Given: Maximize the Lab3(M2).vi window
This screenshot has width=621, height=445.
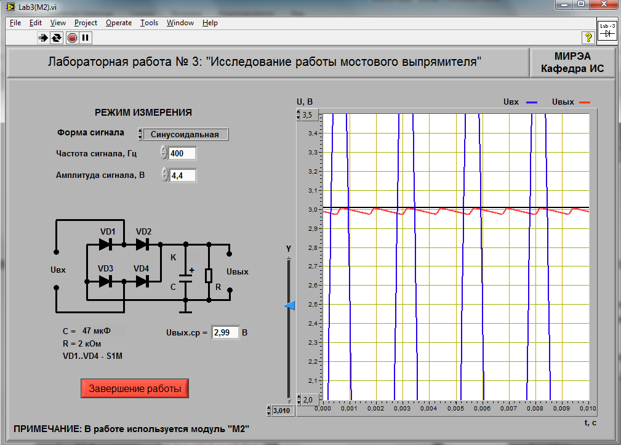Looking at the screenshot, I should click(581, 4).
